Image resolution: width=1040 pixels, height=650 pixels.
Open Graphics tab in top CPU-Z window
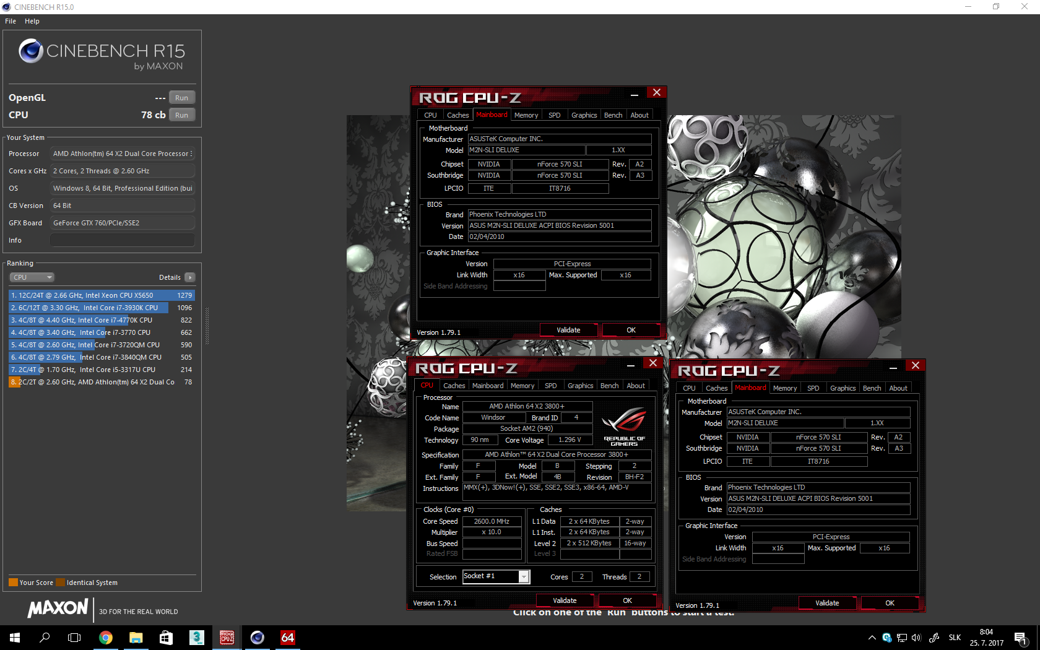click(x=584, y=115)
